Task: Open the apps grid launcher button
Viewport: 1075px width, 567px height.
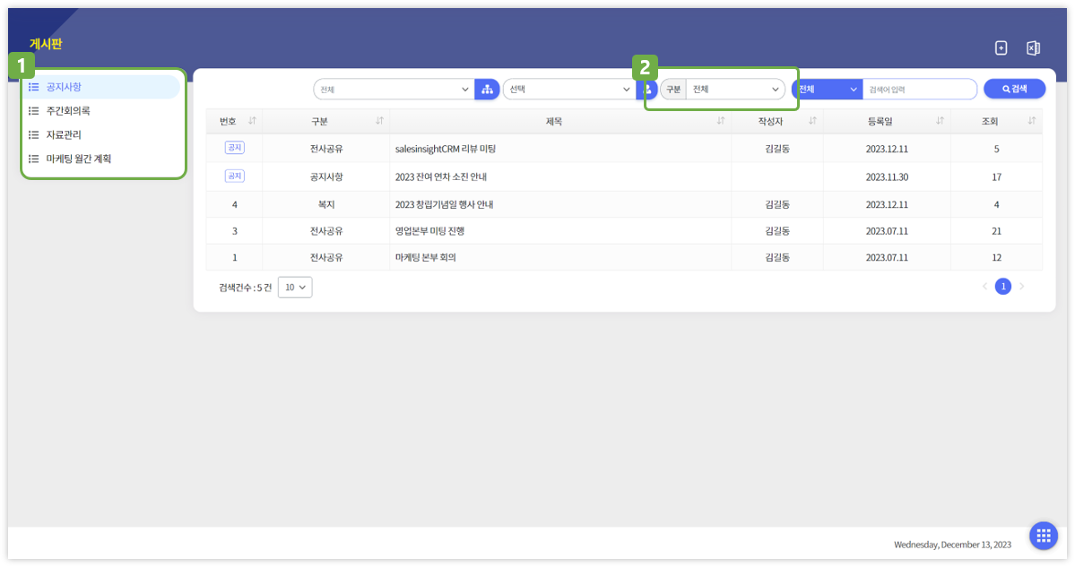Action: (1044, 536)
